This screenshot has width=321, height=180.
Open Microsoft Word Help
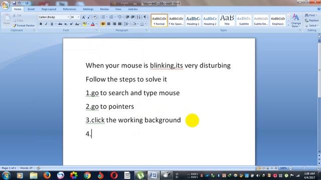click(x=319, y=9)
